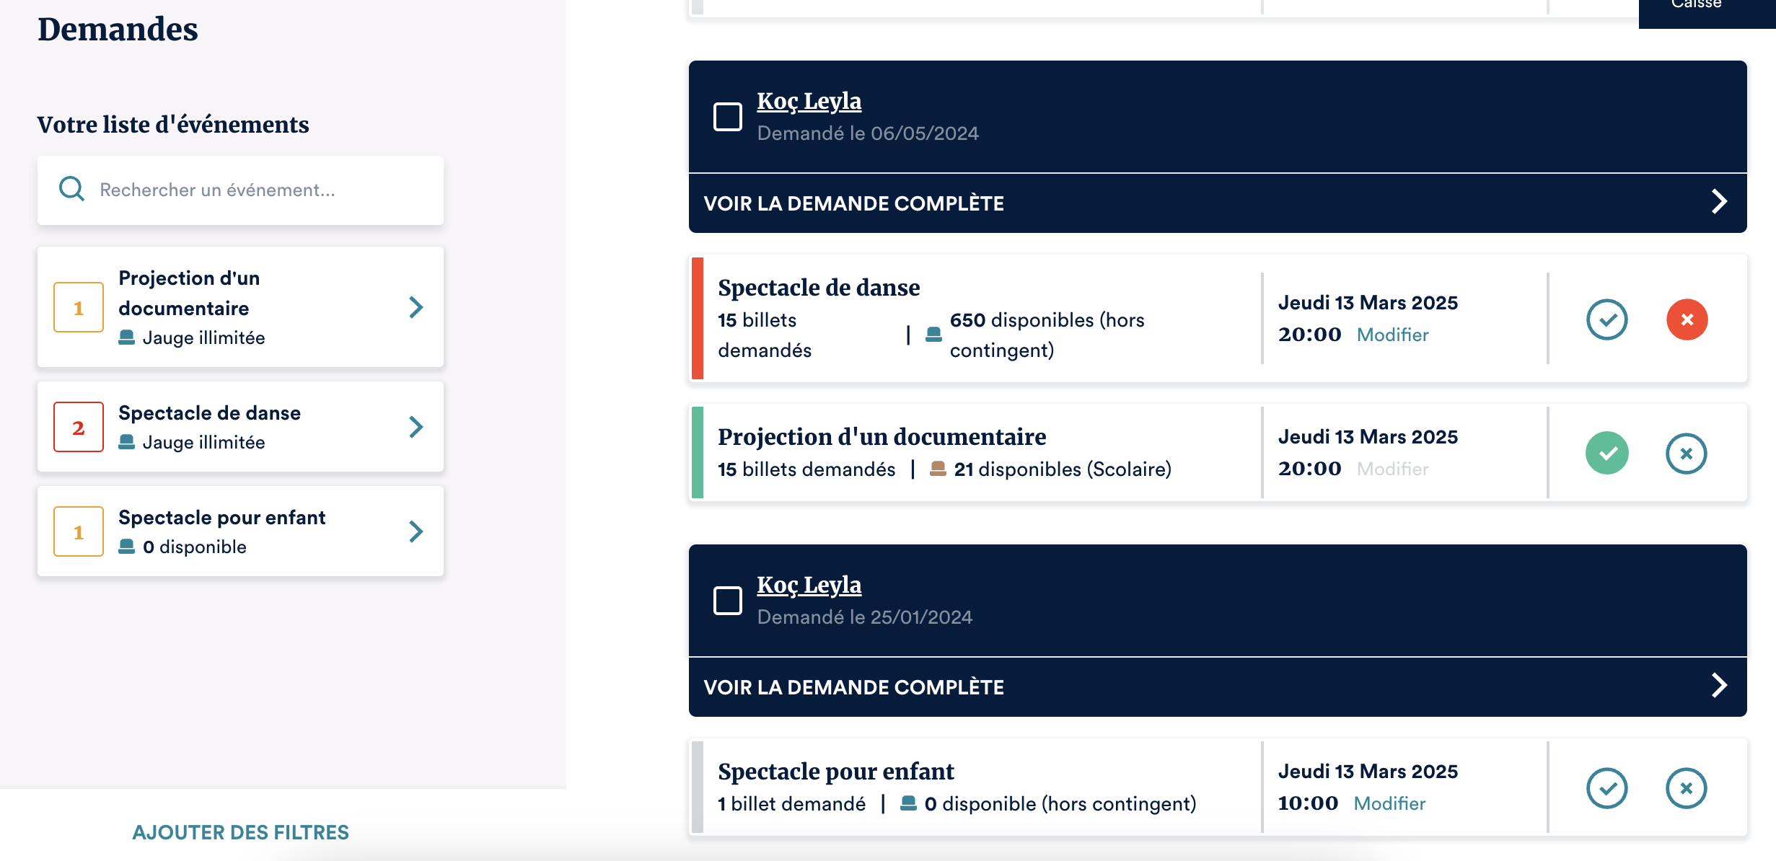This screenshot has height=861, width=1776.
Task: Expand Spectacle pour enfant event in list
Action: pos(416,531)
